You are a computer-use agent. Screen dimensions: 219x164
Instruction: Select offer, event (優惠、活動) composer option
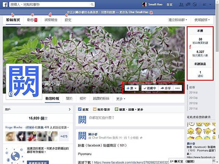129,109
